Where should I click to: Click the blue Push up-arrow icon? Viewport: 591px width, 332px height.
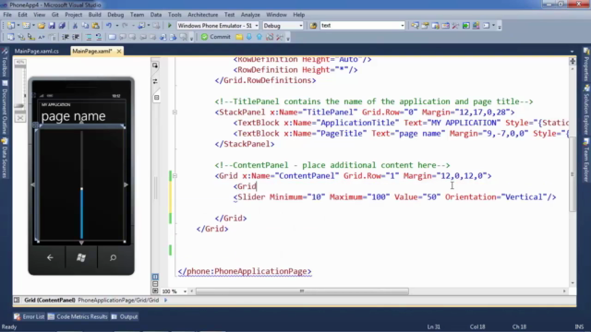coord(259,37)
